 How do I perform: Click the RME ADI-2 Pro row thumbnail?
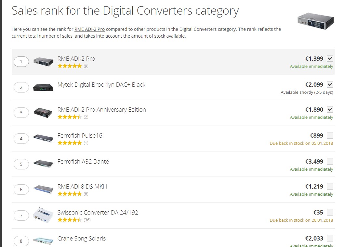(x=43, y=62)
